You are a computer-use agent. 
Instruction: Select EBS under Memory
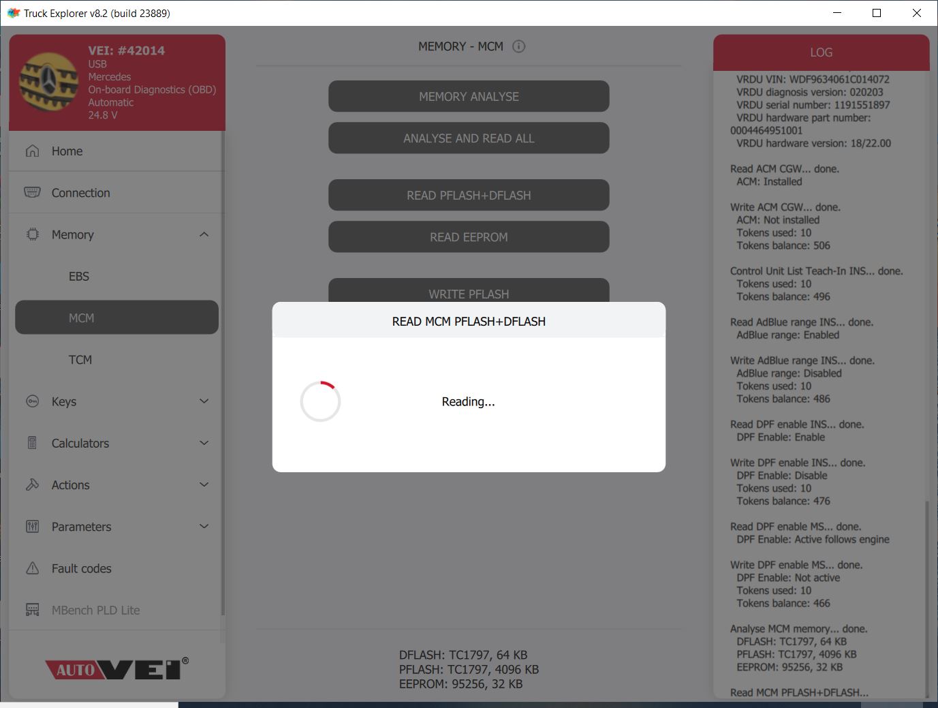pyautogui.click(x=79, y=276)
